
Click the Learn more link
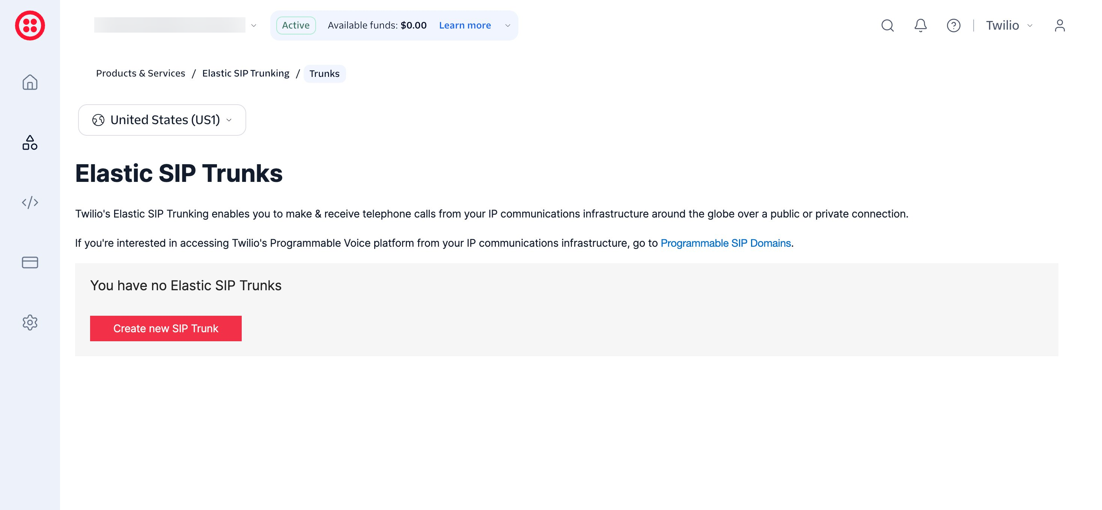click(465, 25)
